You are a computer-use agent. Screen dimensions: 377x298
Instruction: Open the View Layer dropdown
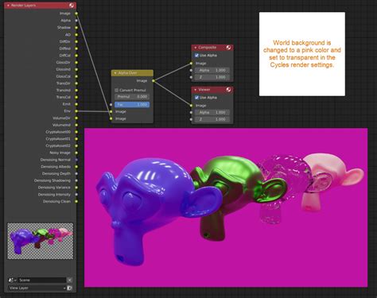tap(37, 288)
